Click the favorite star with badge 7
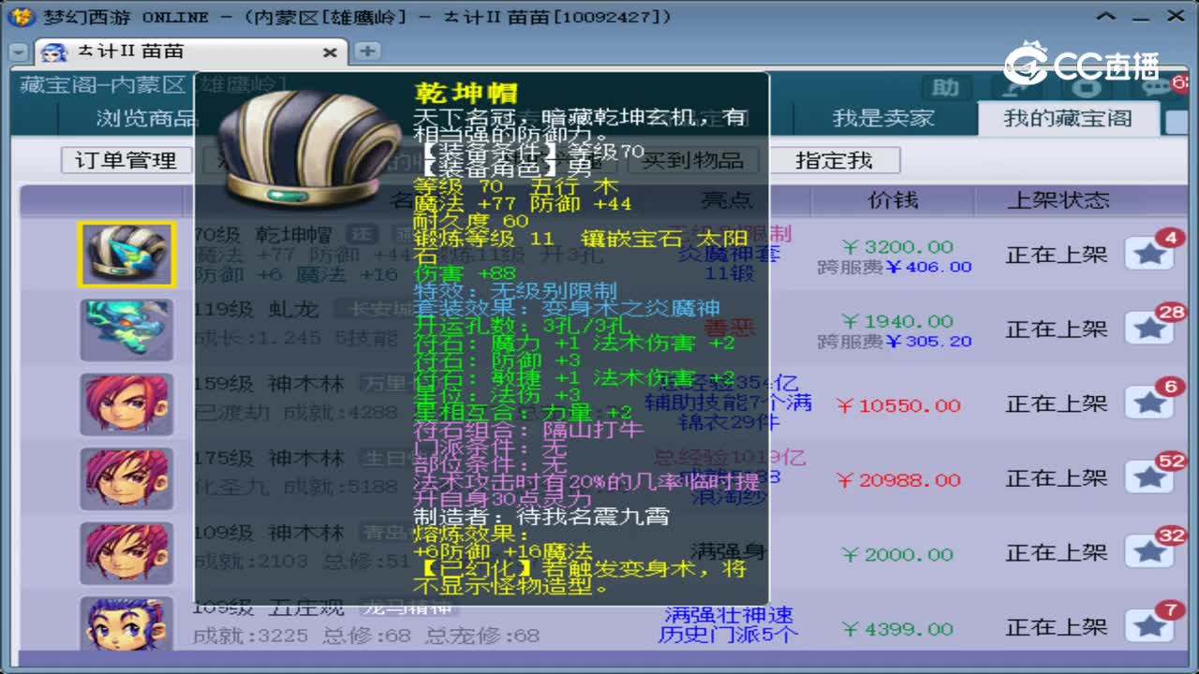1199x674 pixels. point(1149,627)
